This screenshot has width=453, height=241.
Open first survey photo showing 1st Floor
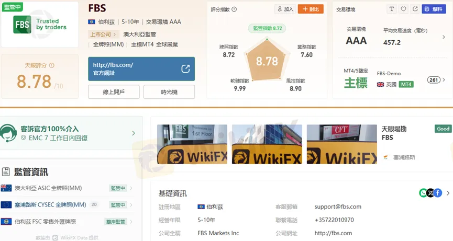coord(192,144)
